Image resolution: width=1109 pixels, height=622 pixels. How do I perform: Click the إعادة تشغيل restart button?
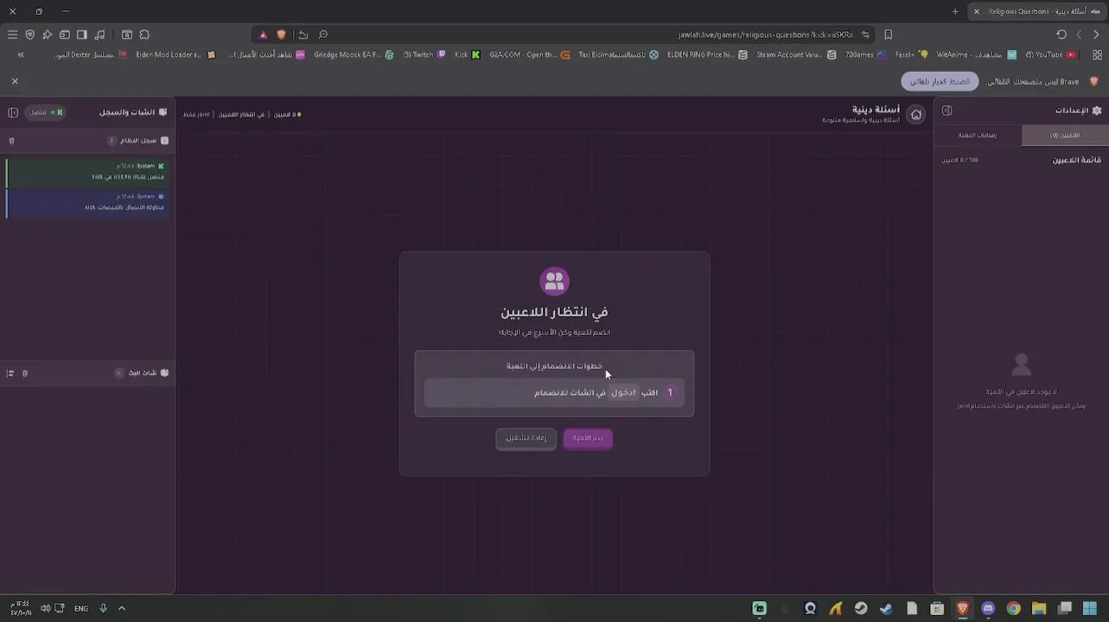[526, 438]
